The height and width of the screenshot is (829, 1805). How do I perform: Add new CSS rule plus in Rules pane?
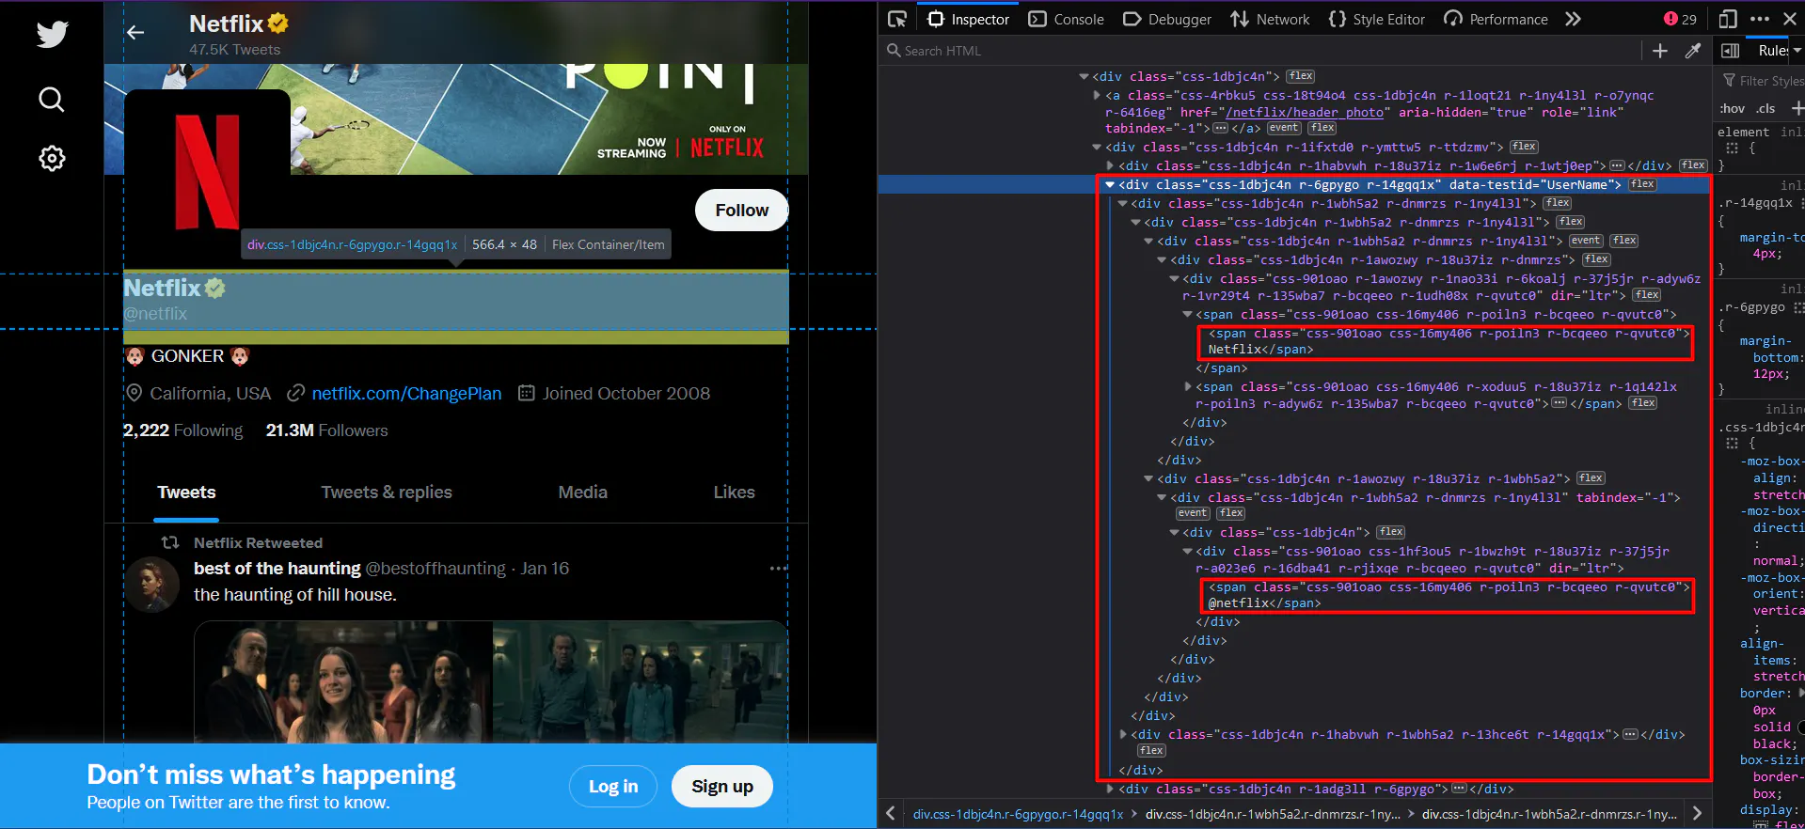point(1797,108)
